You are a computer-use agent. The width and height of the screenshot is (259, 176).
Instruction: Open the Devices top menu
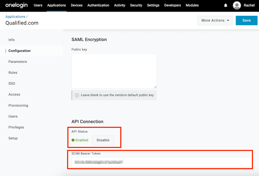pyautogui.click(x=77, y=5)
